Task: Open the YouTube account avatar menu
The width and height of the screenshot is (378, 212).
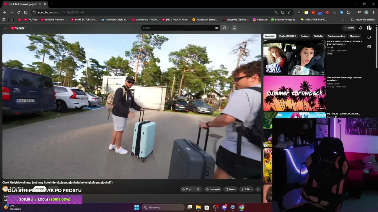Action: pos(369,28)
